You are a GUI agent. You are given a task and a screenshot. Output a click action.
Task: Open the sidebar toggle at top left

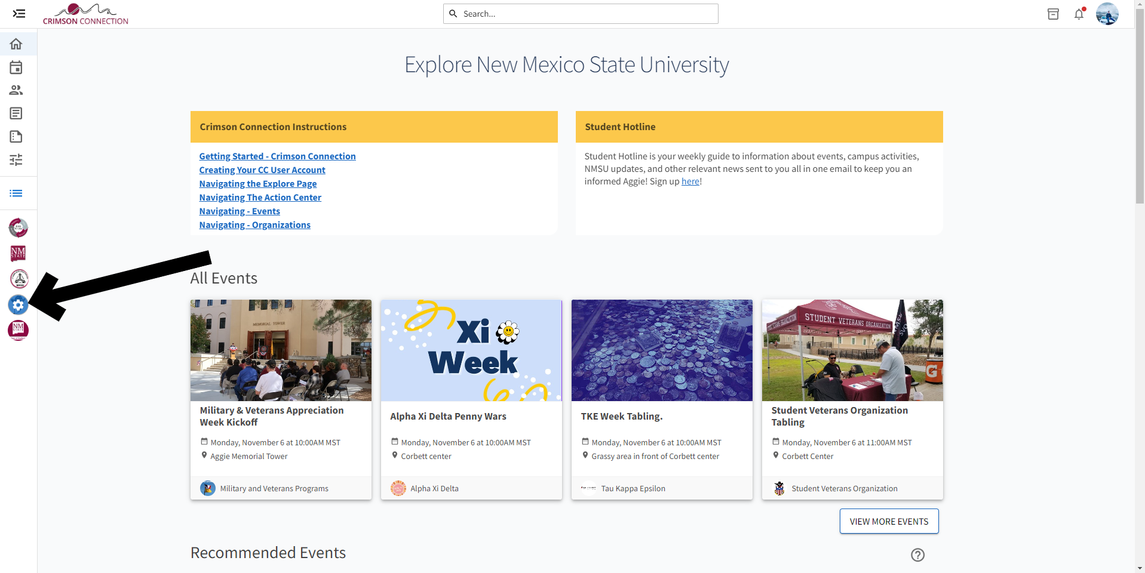[x=19, y=14]
